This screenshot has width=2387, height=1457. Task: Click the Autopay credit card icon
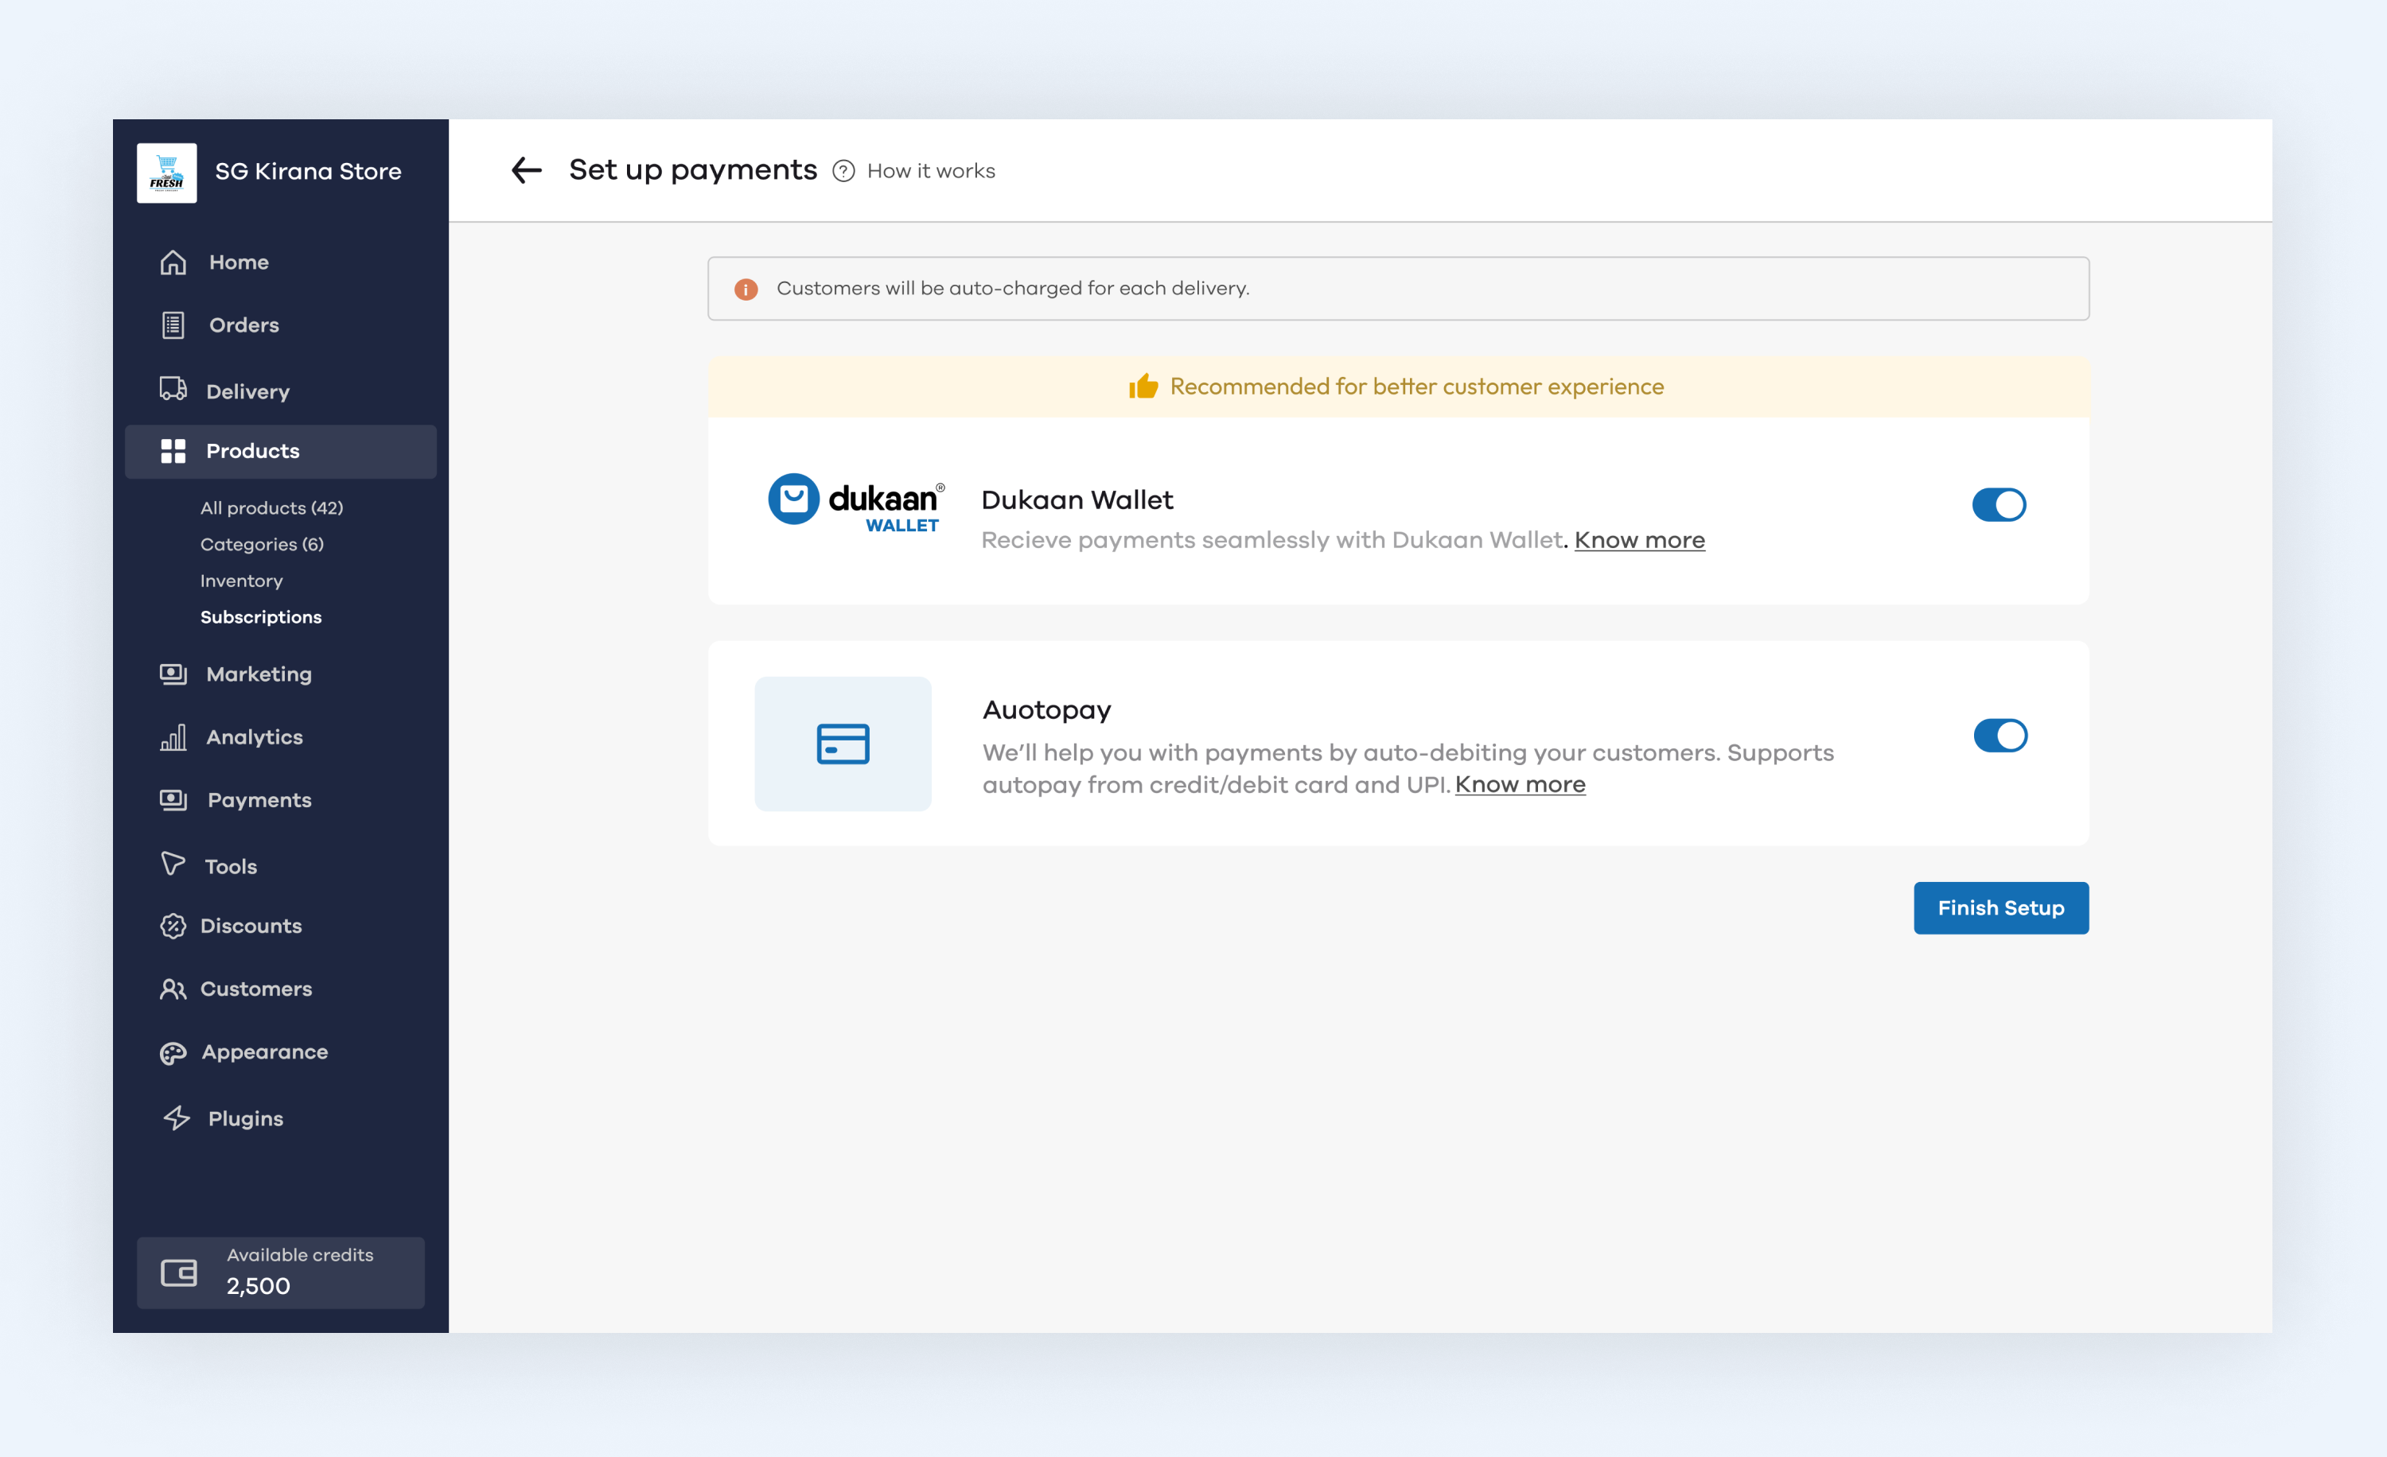tap(843, 744)
